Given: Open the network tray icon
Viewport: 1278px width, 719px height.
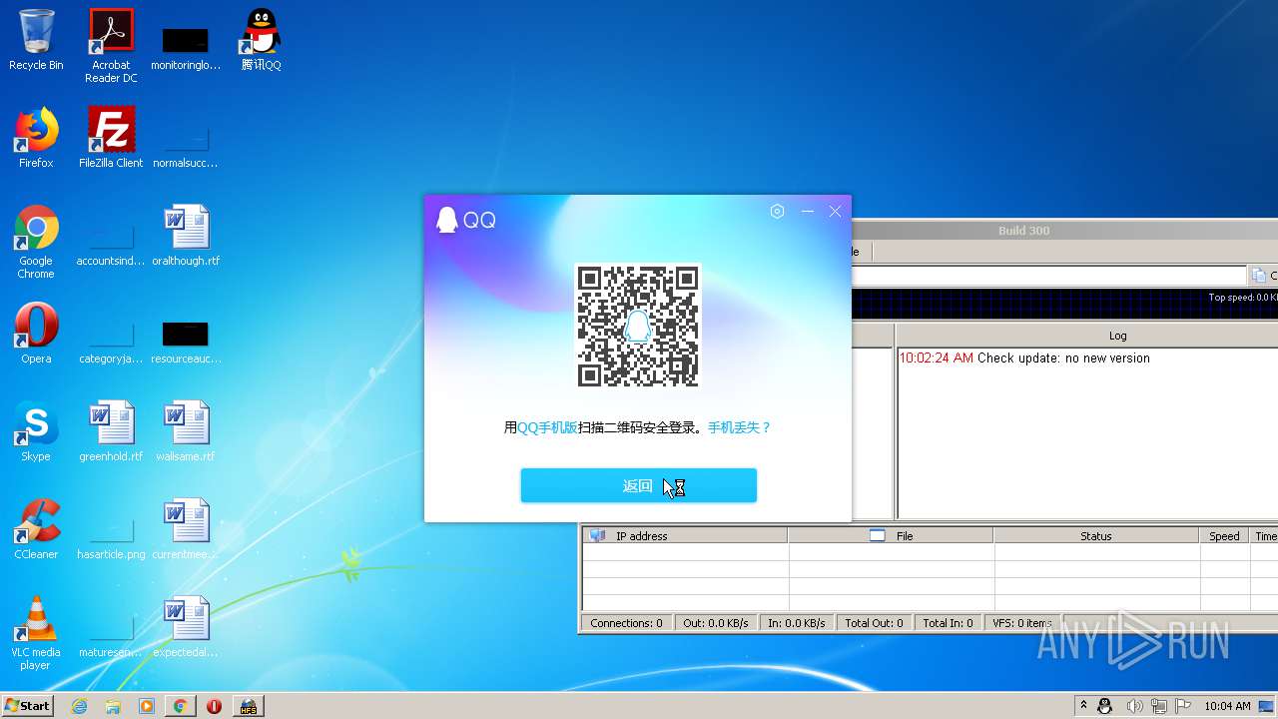Looking at the screenshot, I should click(1160, 706).
